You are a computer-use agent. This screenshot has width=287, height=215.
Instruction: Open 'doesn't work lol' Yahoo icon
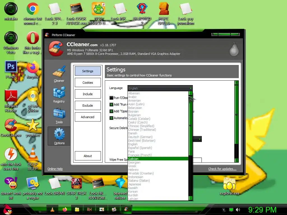click(11, 188)
